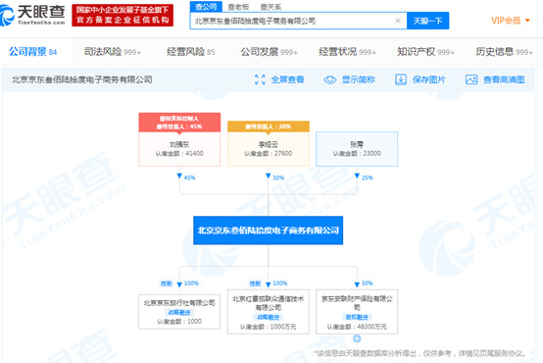This screenshot has width=543, height=363.
Task: Click the Tianyancha logo
Action: 32,15
